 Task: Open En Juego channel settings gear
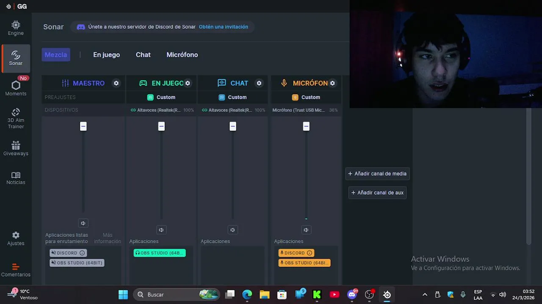click(x=188, y=83)
